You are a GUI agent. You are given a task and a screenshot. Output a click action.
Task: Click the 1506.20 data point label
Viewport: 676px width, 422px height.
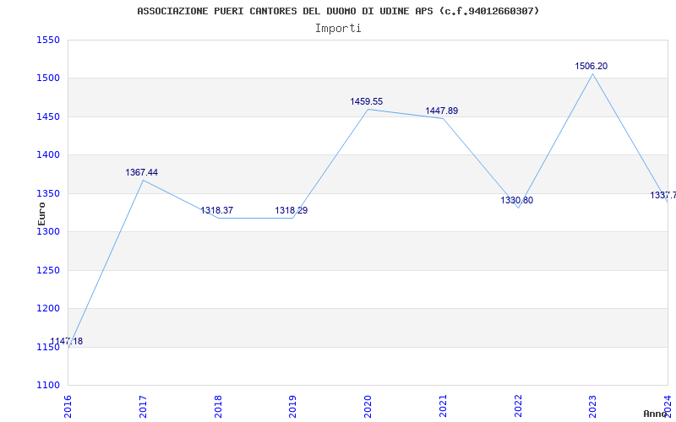point(591,66)
